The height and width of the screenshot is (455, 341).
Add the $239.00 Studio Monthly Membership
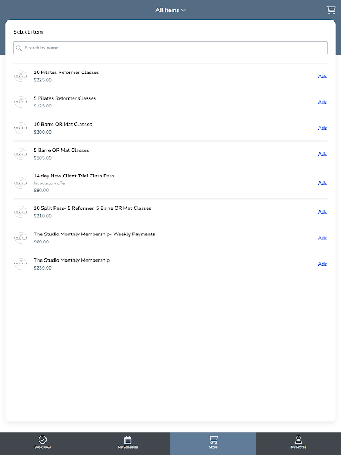pos(323,264)
